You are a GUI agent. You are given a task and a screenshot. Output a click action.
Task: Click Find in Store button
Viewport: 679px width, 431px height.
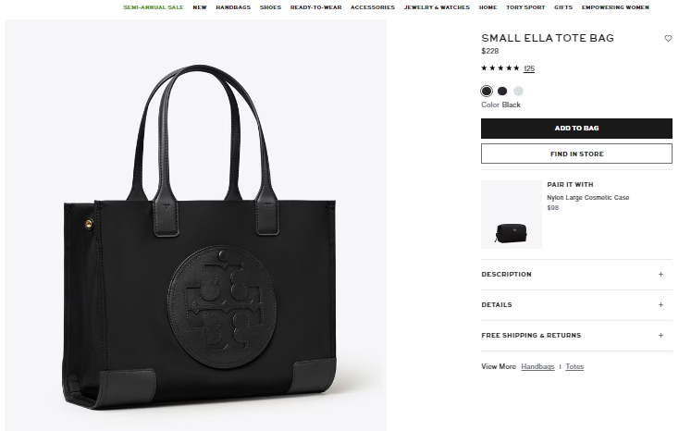(x=576, y=154)
